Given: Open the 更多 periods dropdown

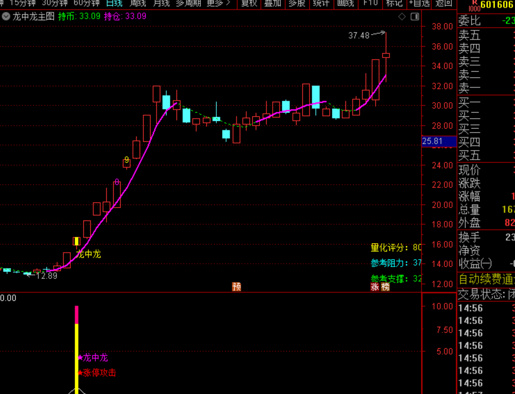Looking at the screenshot, I should coord(218,3).
